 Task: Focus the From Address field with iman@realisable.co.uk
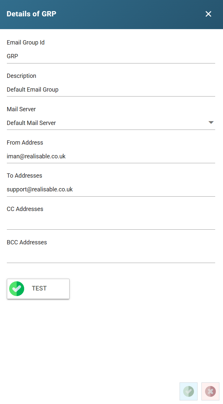point(111,156)
